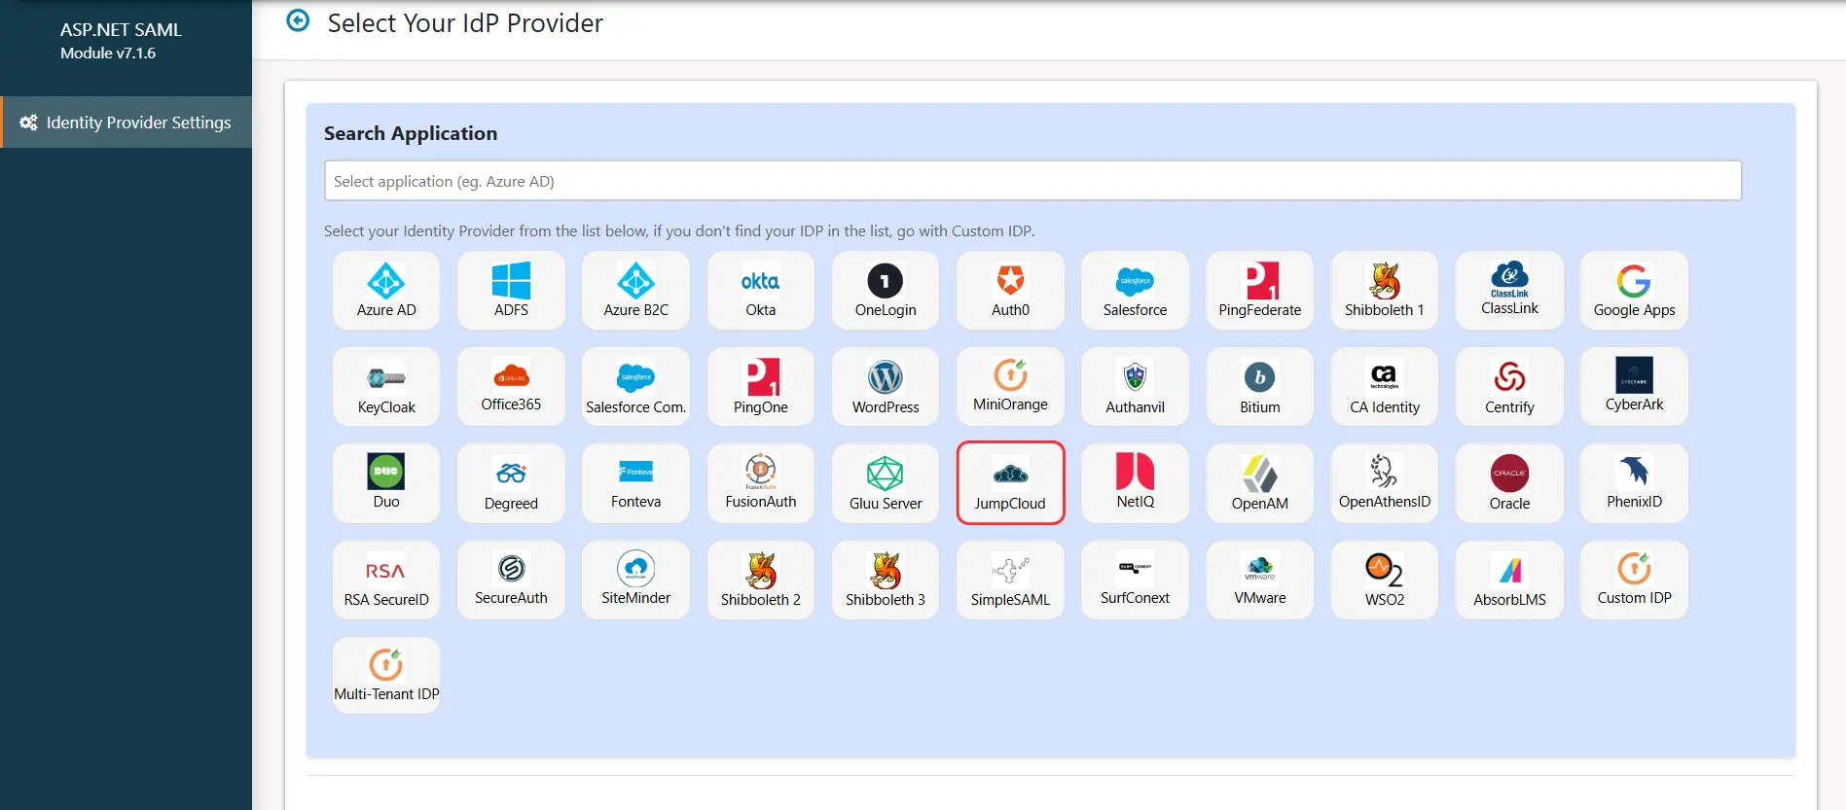Select the Azure AD provider tile

pyautogui.click(x=386, y=290)
